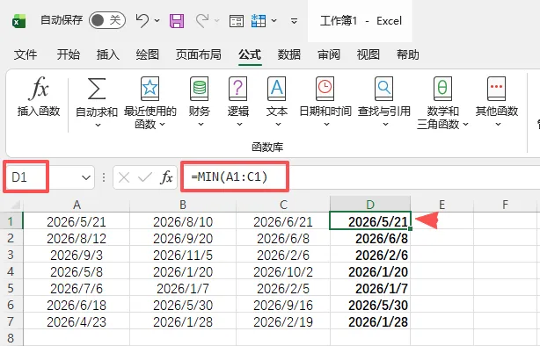Open 最近使用的函数 star book icon
The height and width of the screenshot is (346, 540).
[150, 89]
